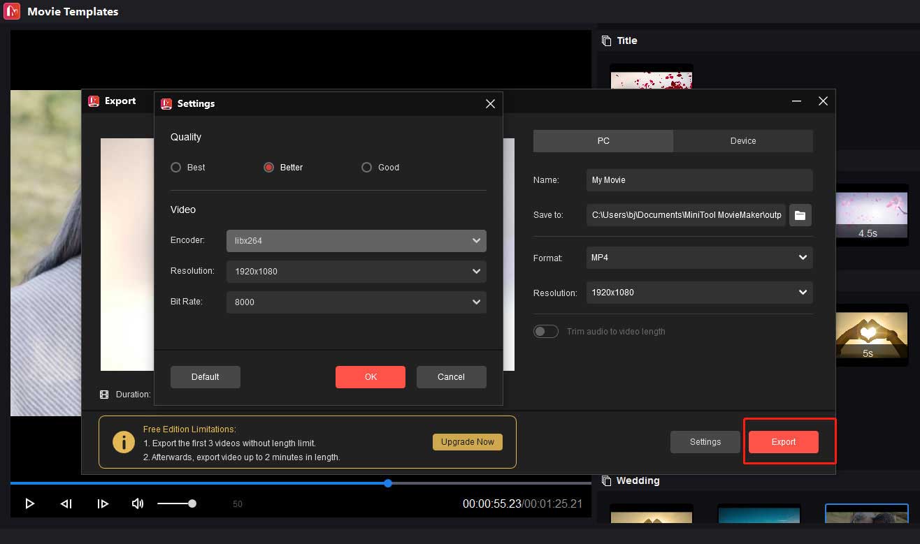The height and width of the screenshot is (544, 920).
Task: Click the red Export button
Action: tap(784, 442)
